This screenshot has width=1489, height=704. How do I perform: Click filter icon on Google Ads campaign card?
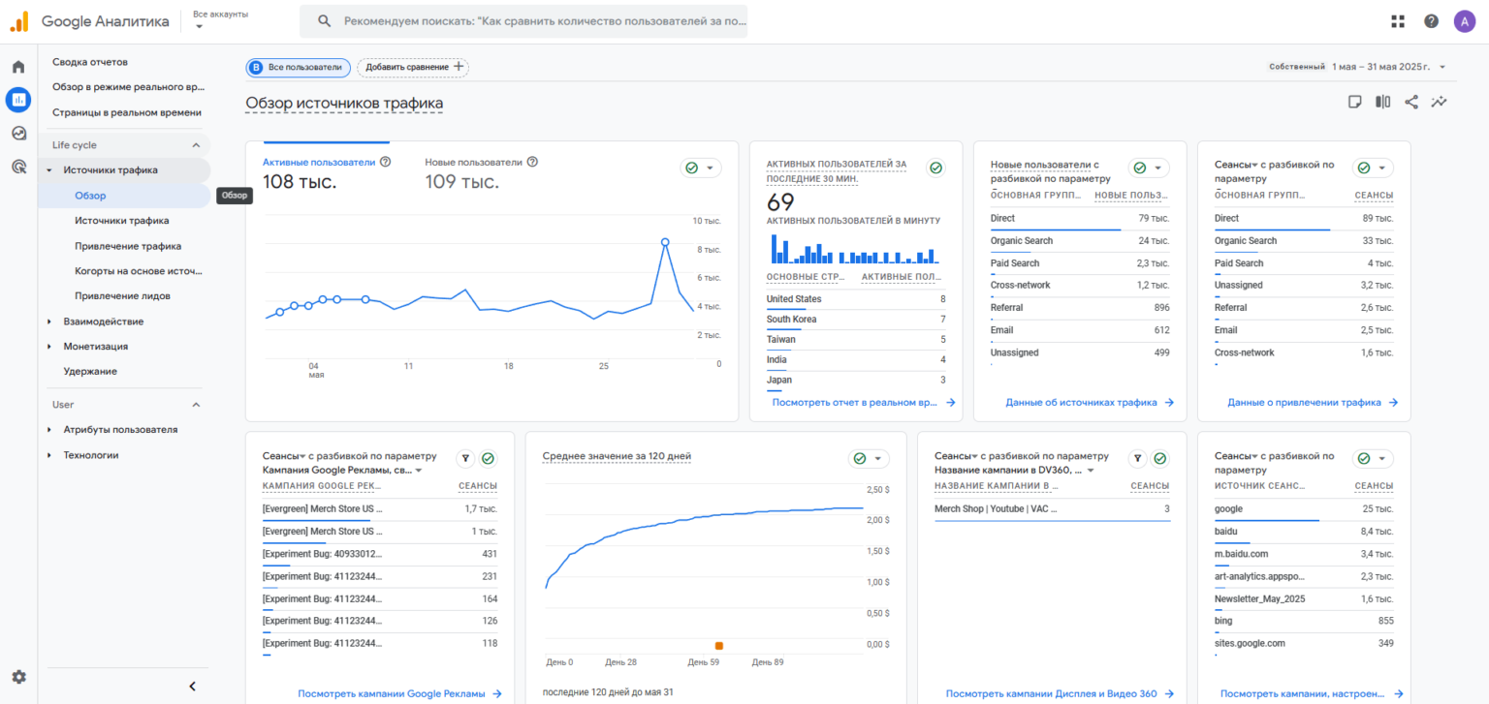(x=464, y=459)
